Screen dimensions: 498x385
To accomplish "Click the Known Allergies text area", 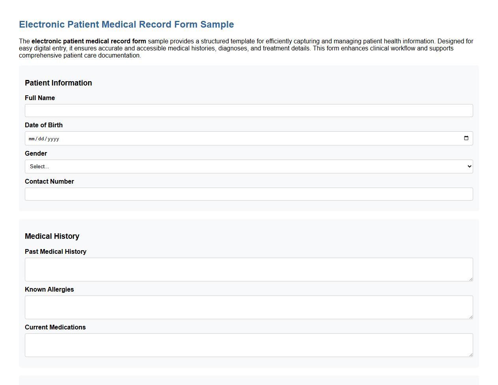I will pos(248,307).
